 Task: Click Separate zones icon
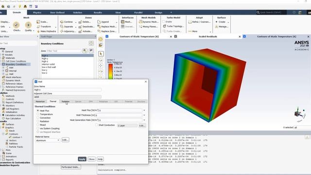62,27
